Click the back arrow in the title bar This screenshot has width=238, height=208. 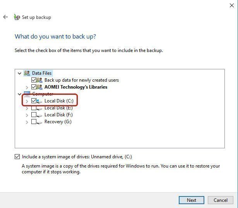click(5, 17)
